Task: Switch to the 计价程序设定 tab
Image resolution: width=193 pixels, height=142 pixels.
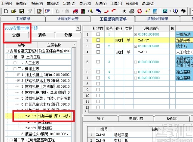Action: [68, 19]
